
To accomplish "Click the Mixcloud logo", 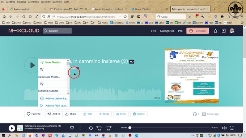I will [x=24, y=31].
